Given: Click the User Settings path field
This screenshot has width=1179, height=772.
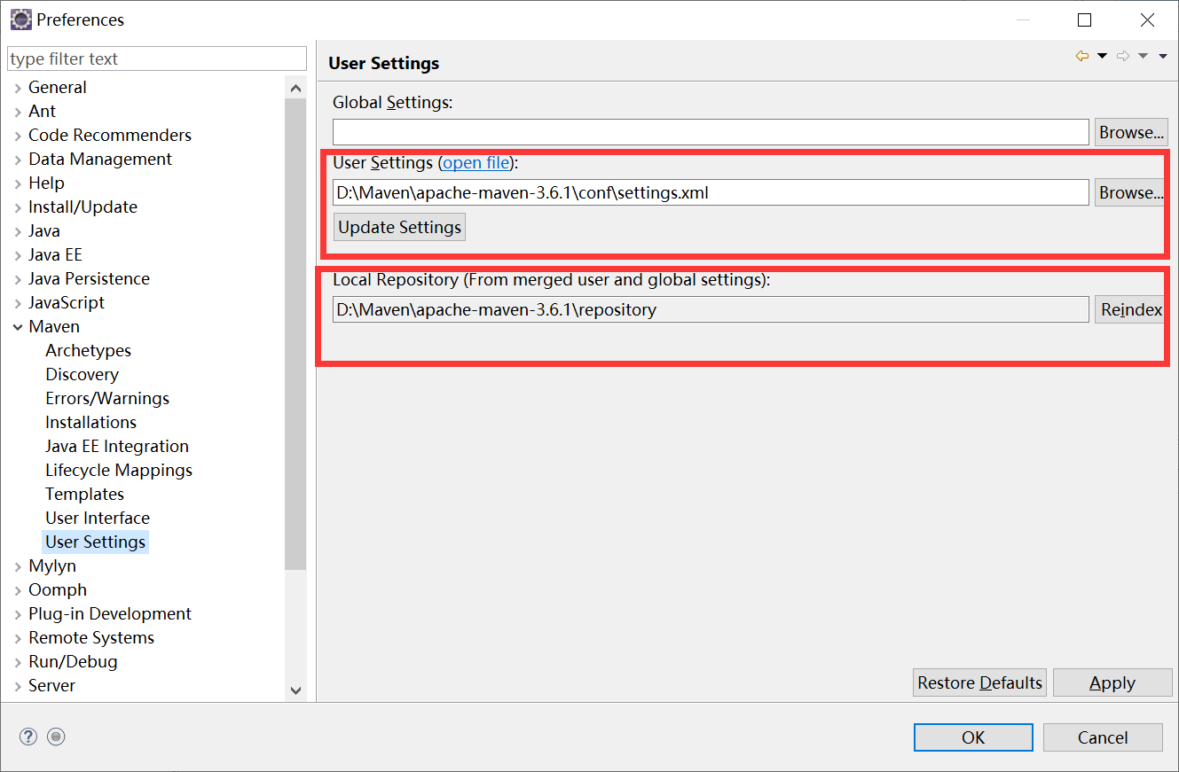Looking at the screenshot, I should tap(711, 192).
